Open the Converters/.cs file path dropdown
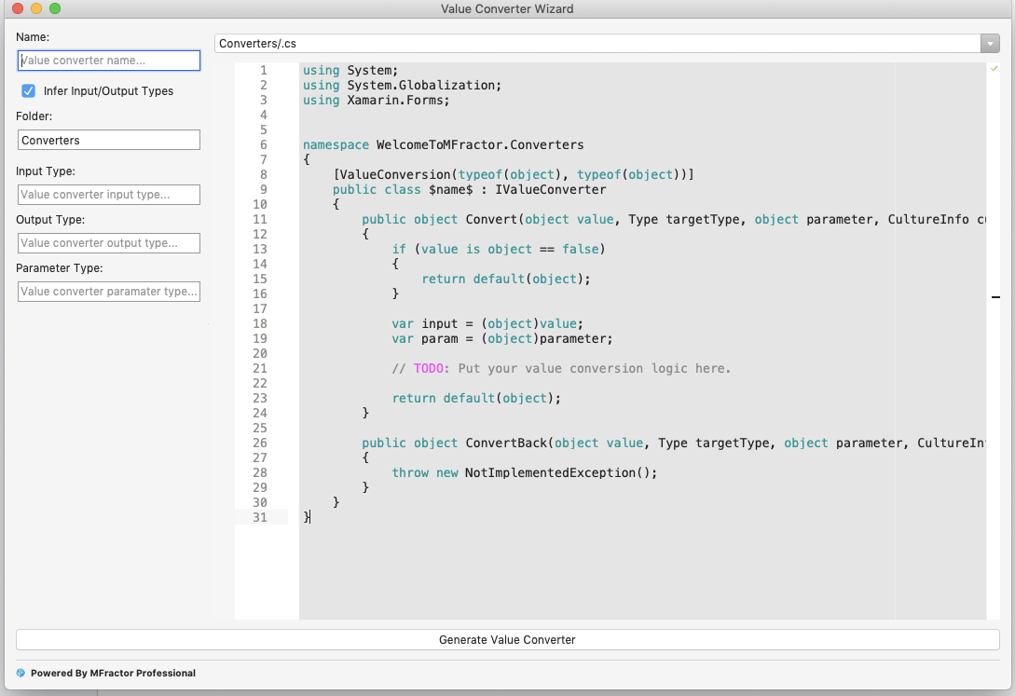This screenshot has width=1015, height=696. (990, 43)
